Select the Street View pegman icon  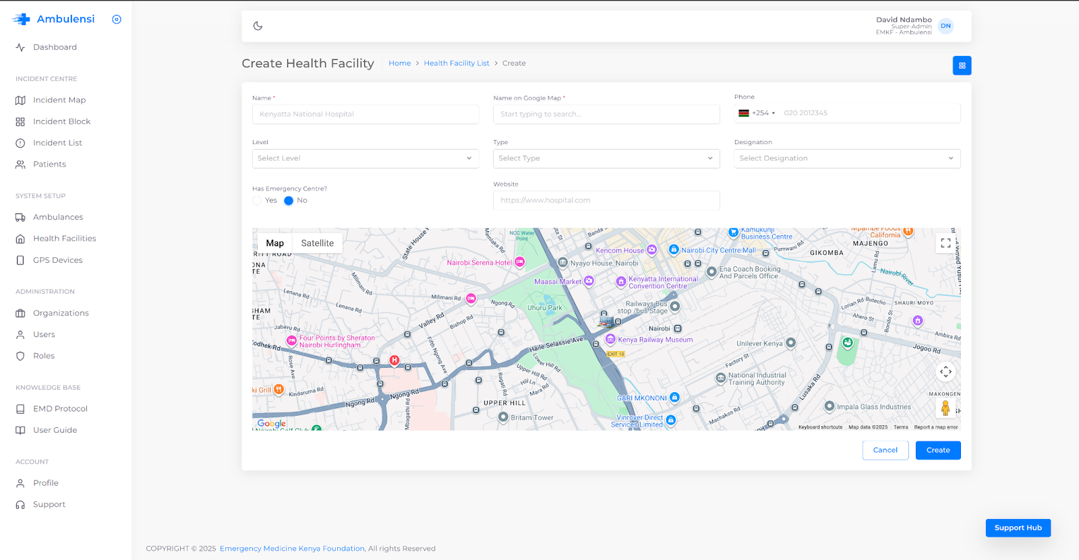click(x=945, y=408)
